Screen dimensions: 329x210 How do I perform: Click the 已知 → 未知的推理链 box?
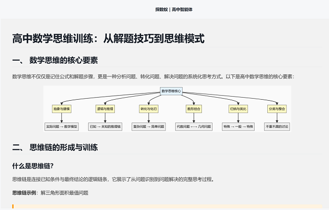pos(105,127)
